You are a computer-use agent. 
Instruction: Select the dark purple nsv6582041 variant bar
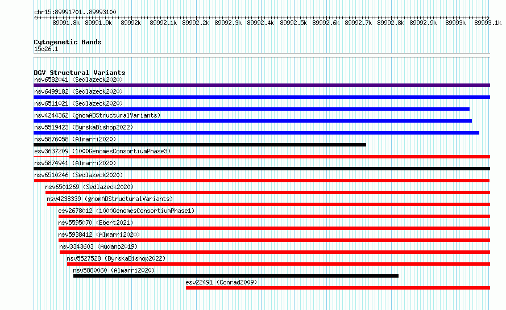tap(262, 85)
